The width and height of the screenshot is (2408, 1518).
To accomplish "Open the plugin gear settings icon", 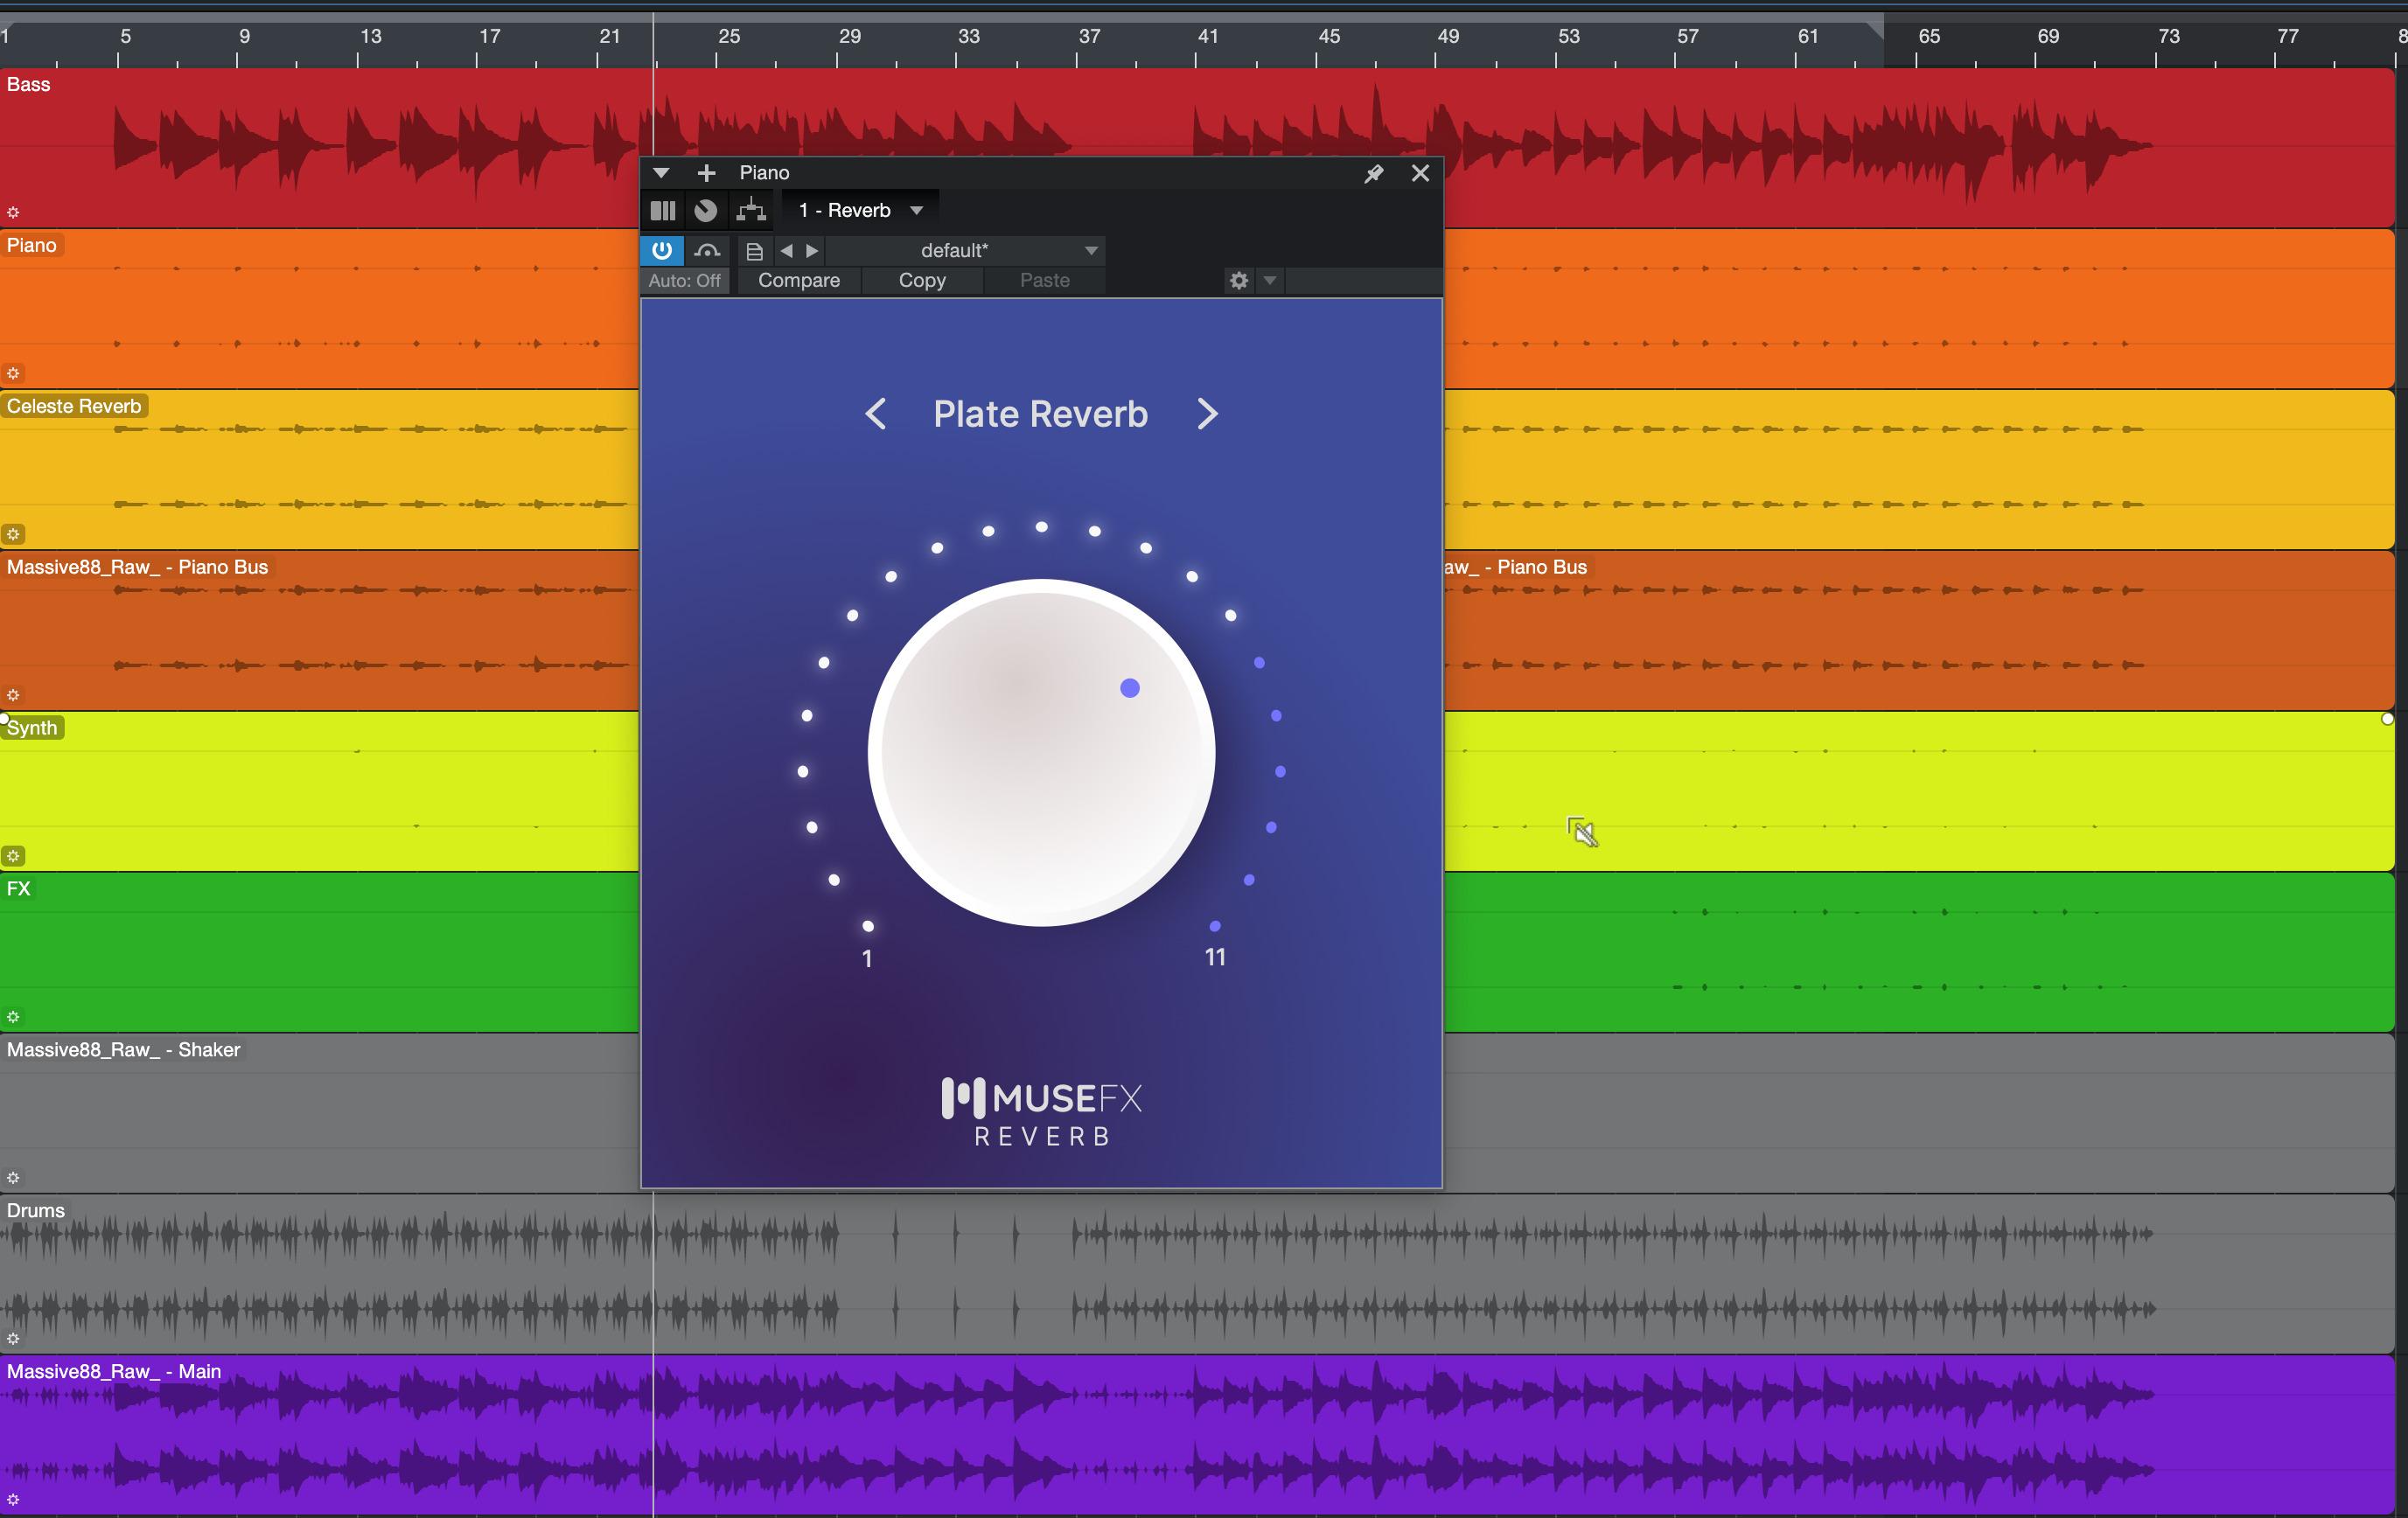I will tap(1239, 280).
